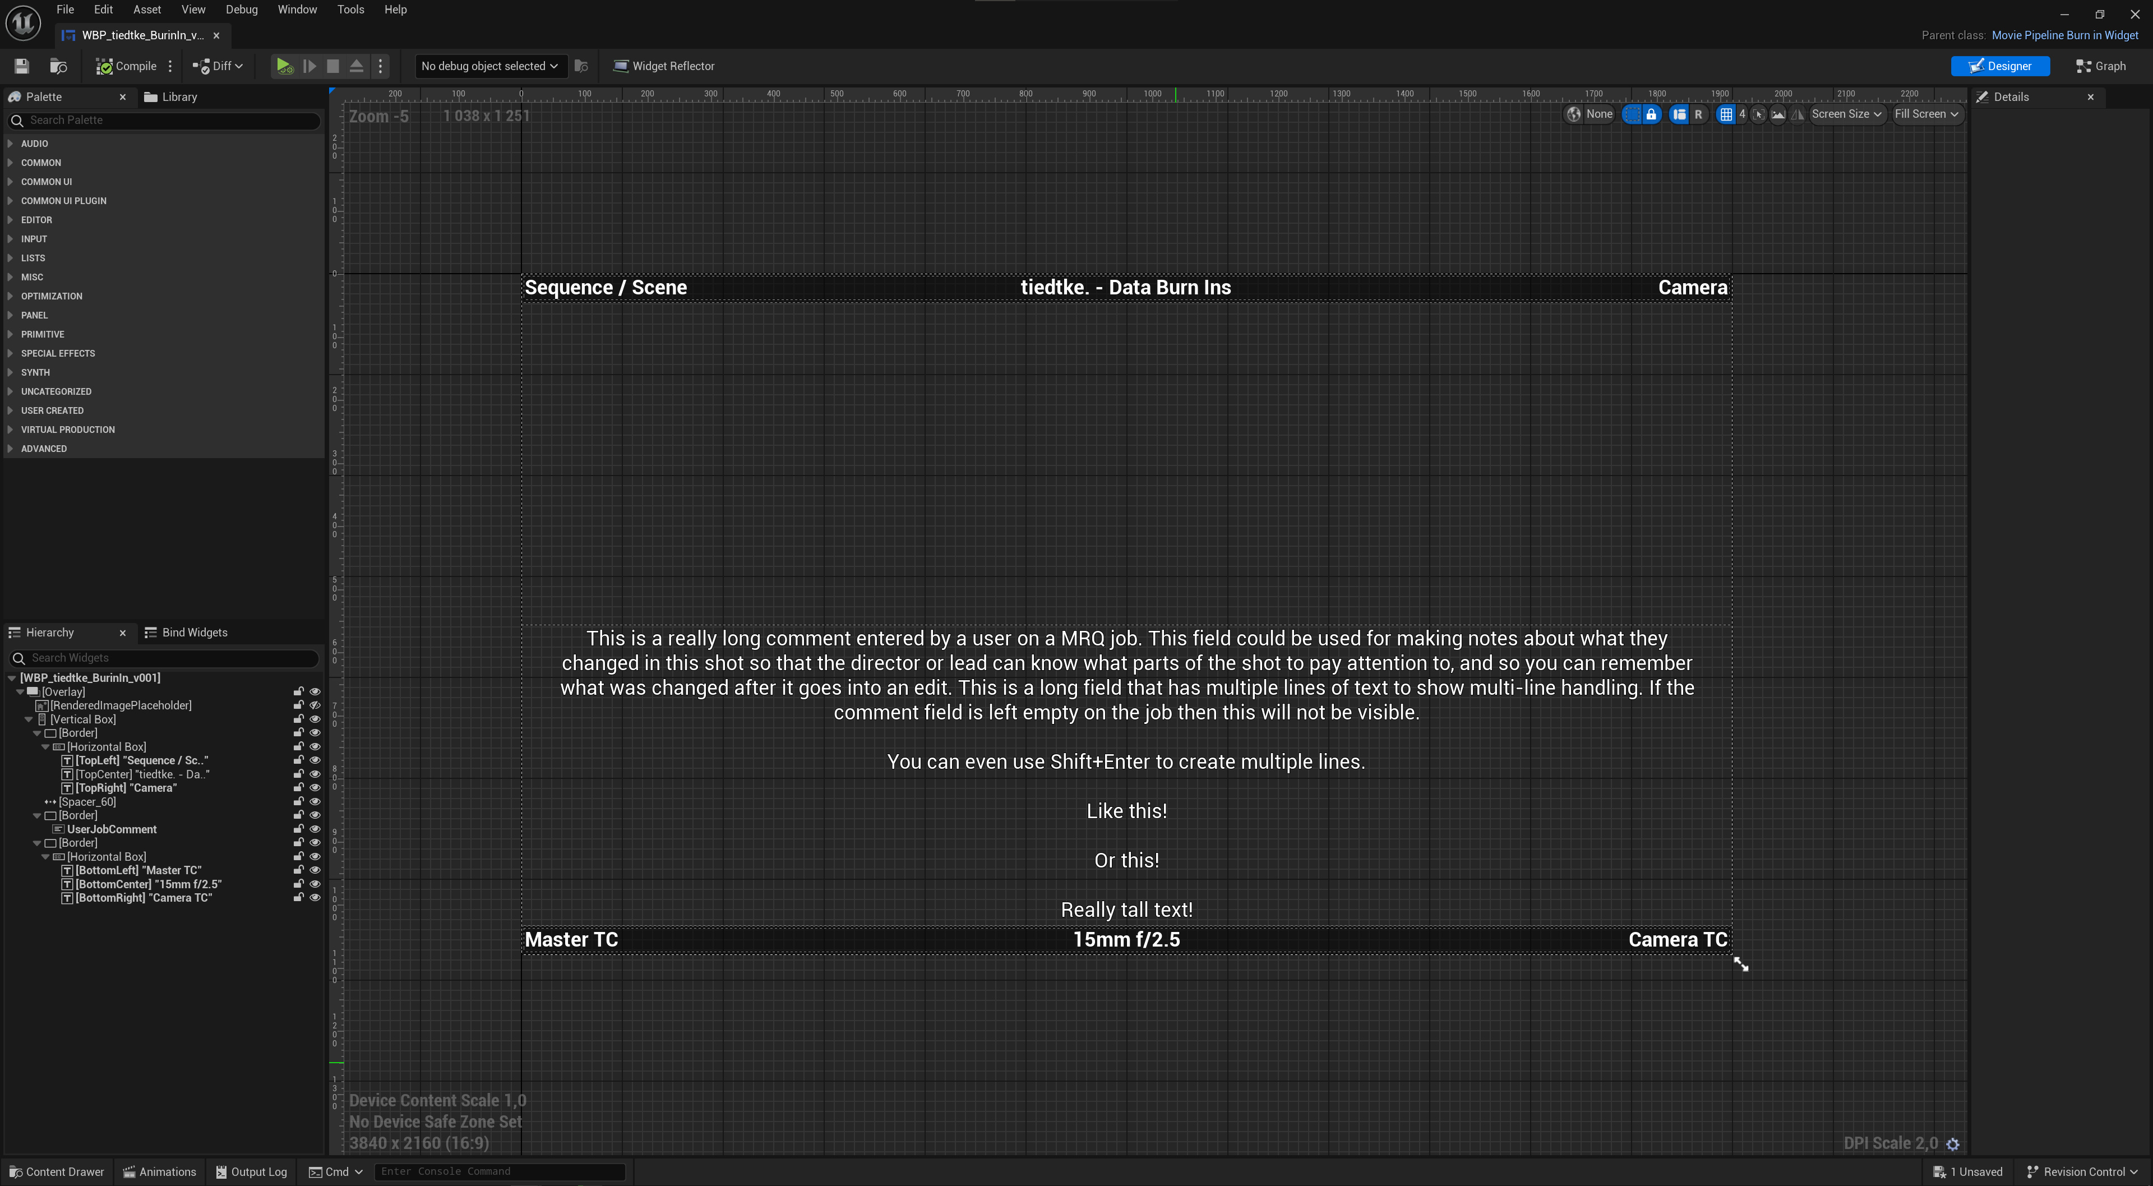Image resolution: width=2153 pixels, height=1186 pixels.
Task: Click the green Play simulation button
Action: coord(284,66)
